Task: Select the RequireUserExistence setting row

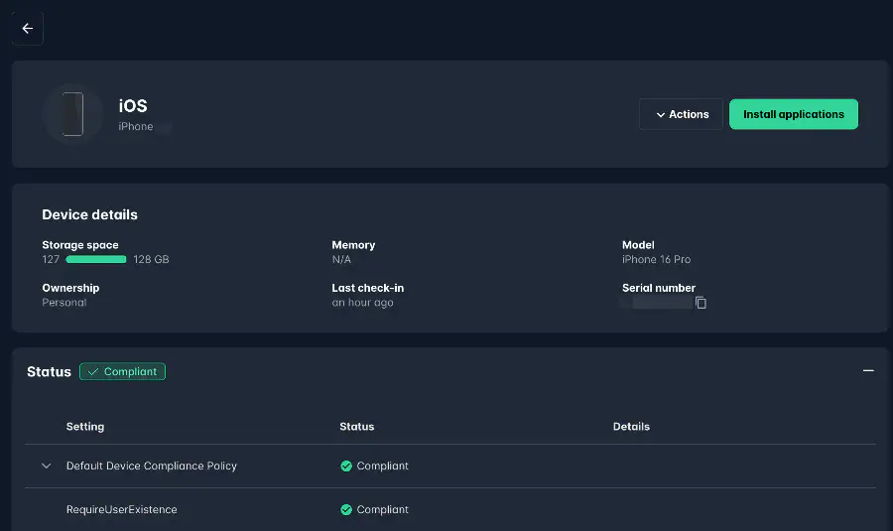Action: (122, 510)
